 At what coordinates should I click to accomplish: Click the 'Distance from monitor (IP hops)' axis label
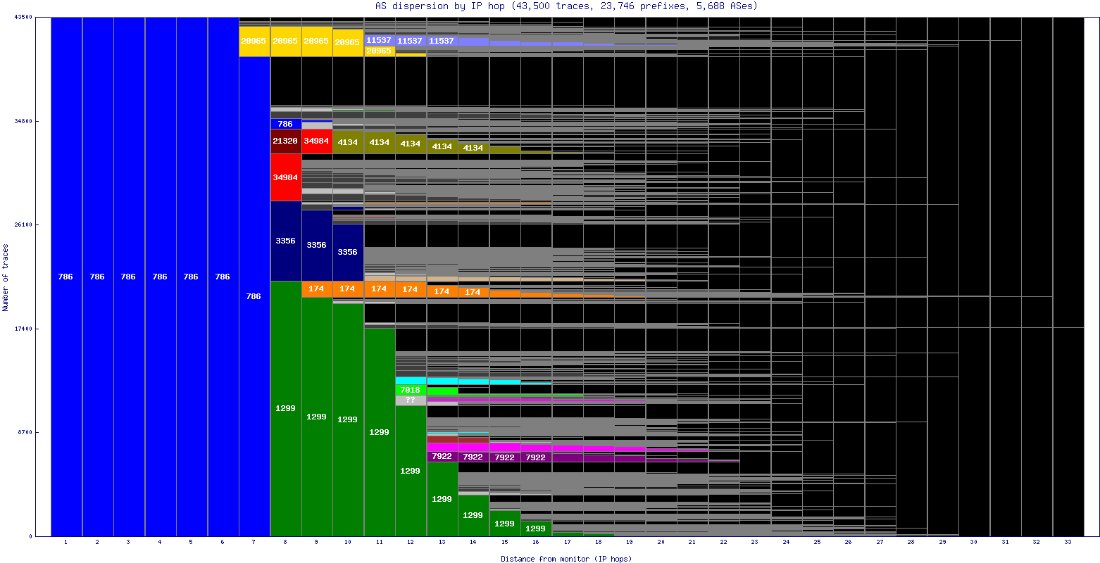(x=566, y=559)
